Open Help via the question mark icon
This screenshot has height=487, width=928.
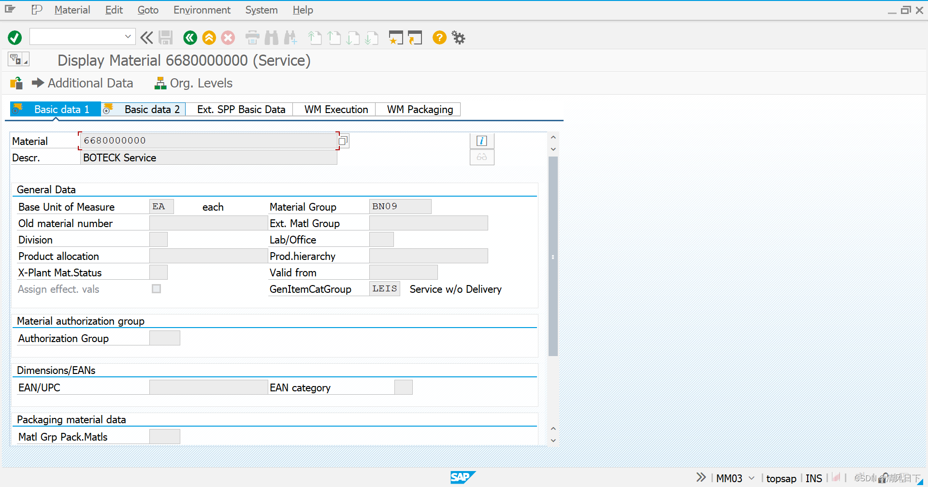click(x=439, y=38)
